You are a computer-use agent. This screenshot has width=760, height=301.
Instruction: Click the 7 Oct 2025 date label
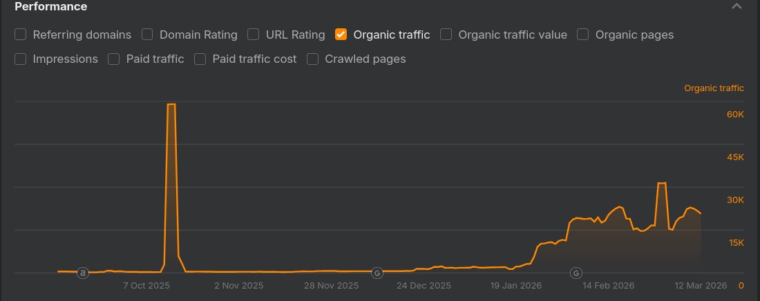coord(146,286)
